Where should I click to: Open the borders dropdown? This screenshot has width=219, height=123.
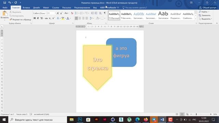tap(105, 18)
